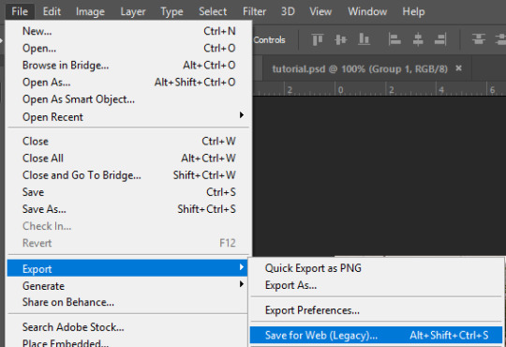Open the Window menu

click(367, 11)
